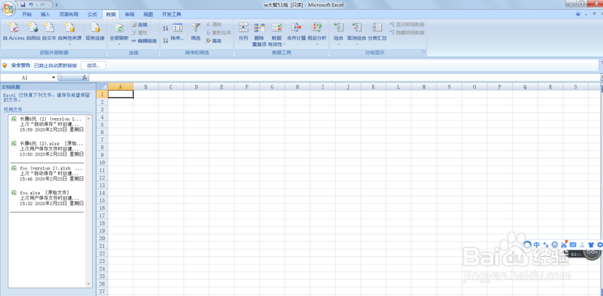Click the IME emoji smiley icon
This screenshot has height=296, width=603.
555,244
